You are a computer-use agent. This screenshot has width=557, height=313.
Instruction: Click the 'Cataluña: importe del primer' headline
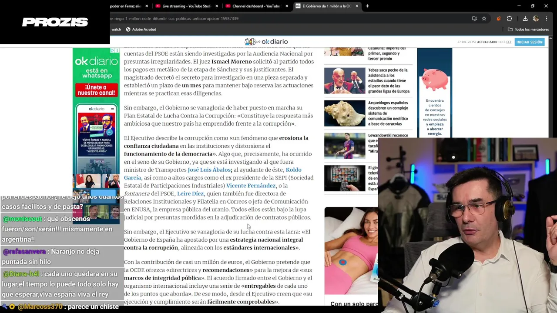click(387, 53)
